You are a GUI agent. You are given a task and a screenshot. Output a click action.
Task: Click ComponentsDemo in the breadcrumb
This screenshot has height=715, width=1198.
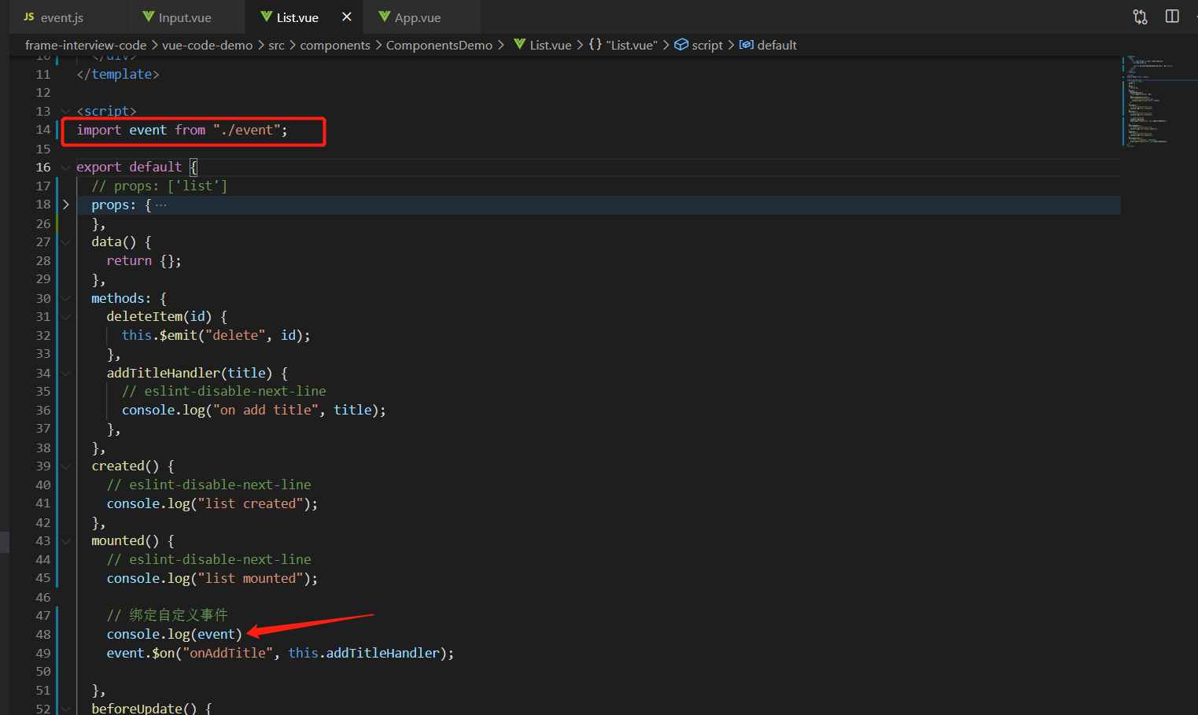click(439, 45)
